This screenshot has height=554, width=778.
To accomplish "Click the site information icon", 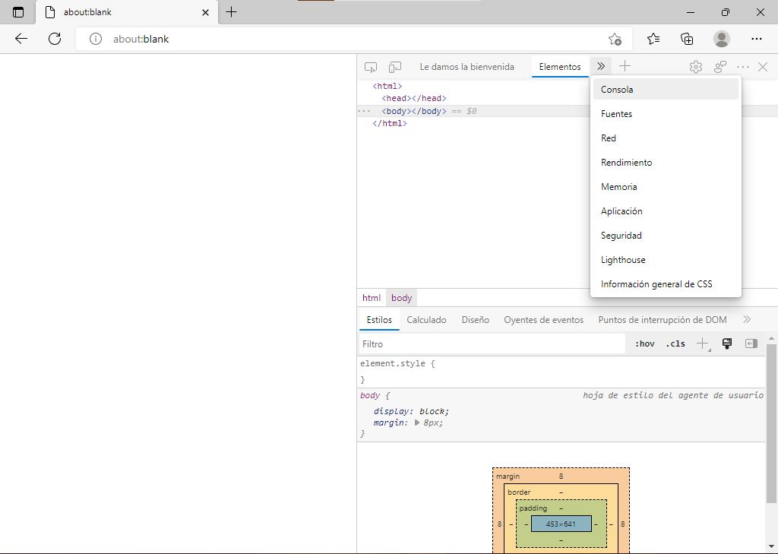I will pos(95,39).
